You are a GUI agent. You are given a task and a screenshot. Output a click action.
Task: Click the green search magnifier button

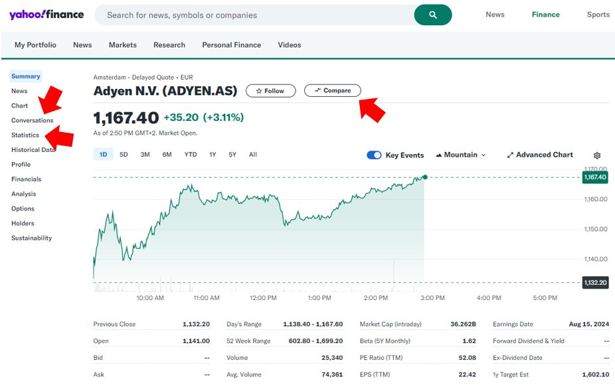point(432,15)
